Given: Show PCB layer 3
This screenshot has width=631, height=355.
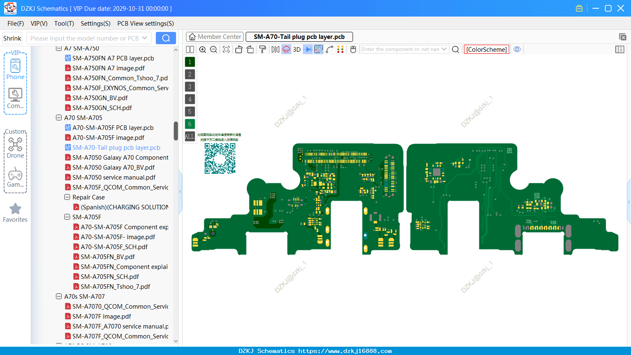Looking at the screenshot, I should (x=190, y=87).
